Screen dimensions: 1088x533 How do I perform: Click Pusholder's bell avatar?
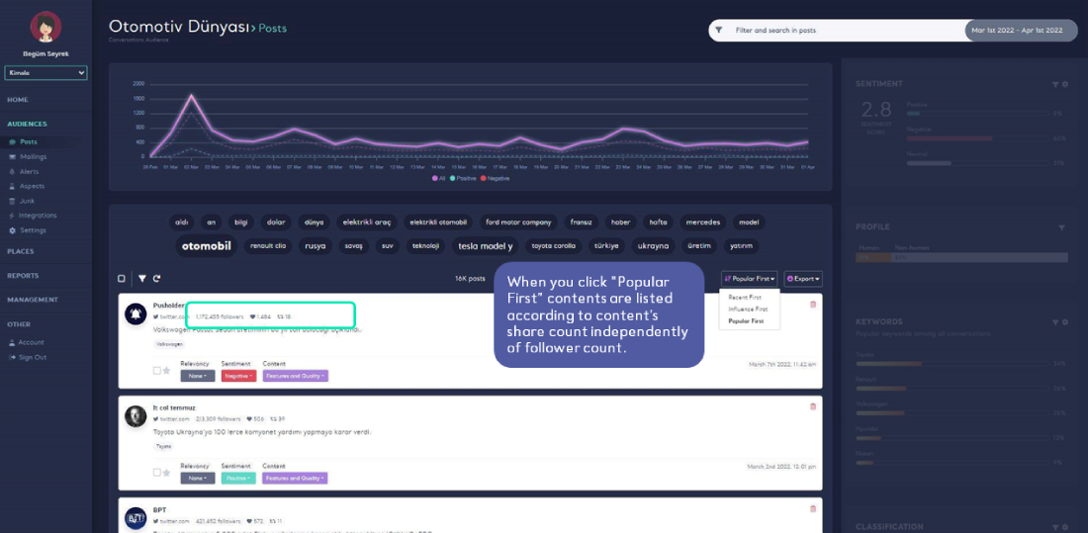click(x=136, y=313)
